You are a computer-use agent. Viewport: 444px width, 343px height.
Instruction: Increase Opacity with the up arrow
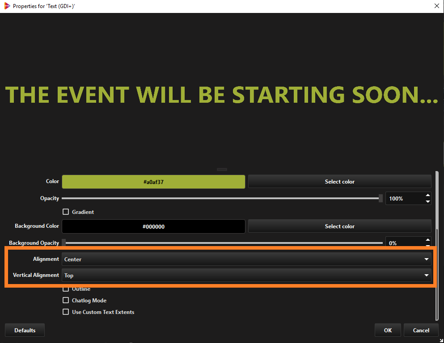click(x=428, y=196)
